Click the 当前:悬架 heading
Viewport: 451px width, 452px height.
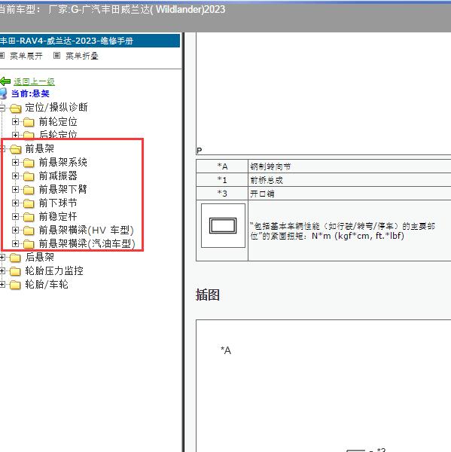coord(30,93)
